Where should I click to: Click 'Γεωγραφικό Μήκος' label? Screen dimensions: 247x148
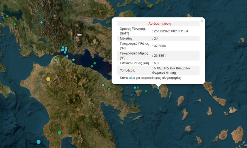(134, 53)
